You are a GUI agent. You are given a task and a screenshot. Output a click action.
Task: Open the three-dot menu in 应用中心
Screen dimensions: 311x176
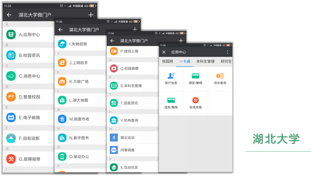(x=227, y=52)
